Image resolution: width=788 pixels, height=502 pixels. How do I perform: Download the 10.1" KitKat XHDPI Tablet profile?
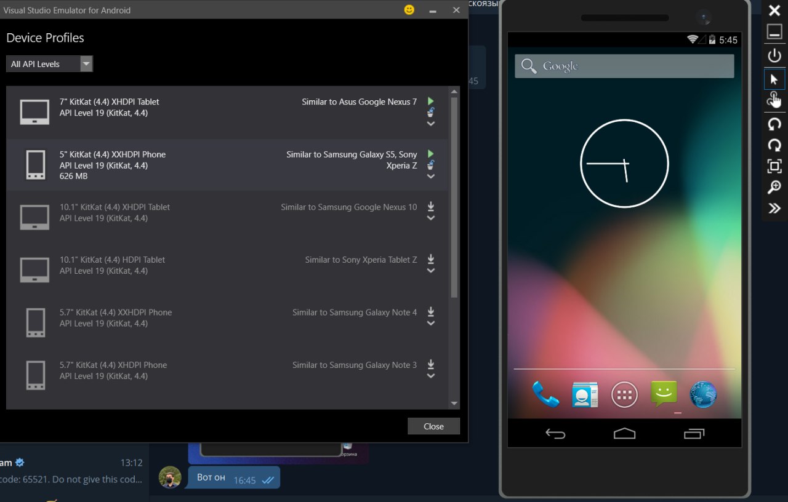click(431, 206)
